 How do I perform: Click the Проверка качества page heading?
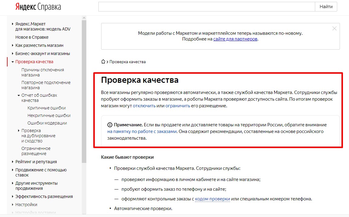(x=140, y=80)
